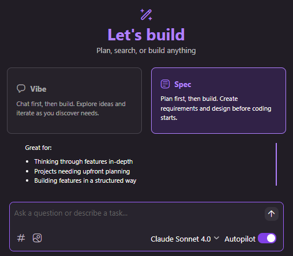293x256 pixels.
Task: Send the message with the up arrow
Action: 272,214
